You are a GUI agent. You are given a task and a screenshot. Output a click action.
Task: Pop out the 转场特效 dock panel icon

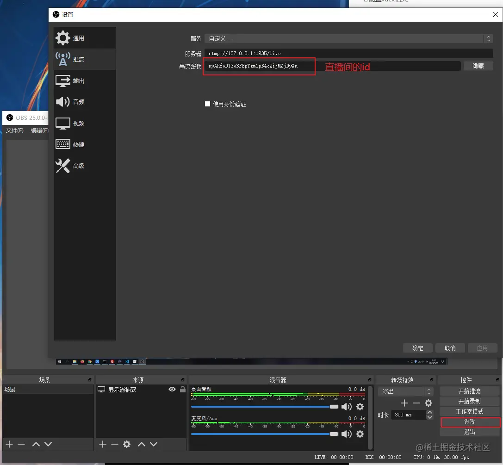(432, 380)
